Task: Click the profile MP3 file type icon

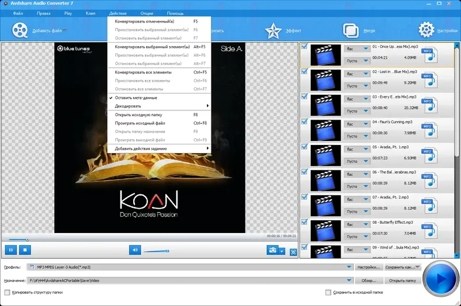Action: [32, 267]
